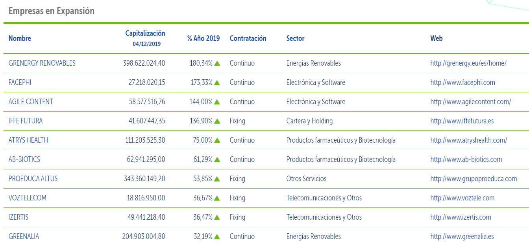
Task: Click the 04/12/2019 date label
Action: 146,44
